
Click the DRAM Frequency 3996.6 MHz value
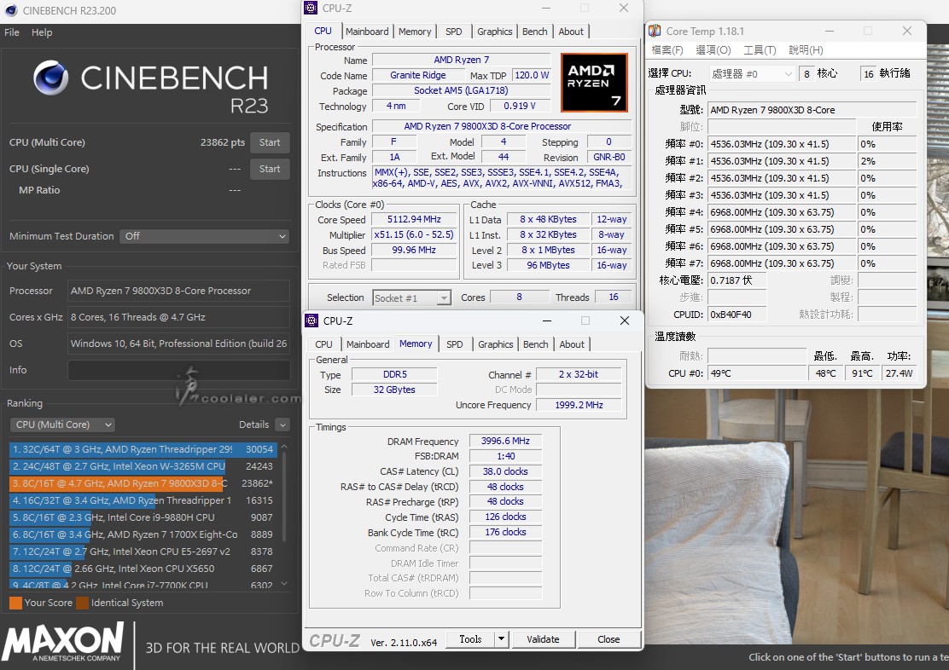tap(505, 442)
